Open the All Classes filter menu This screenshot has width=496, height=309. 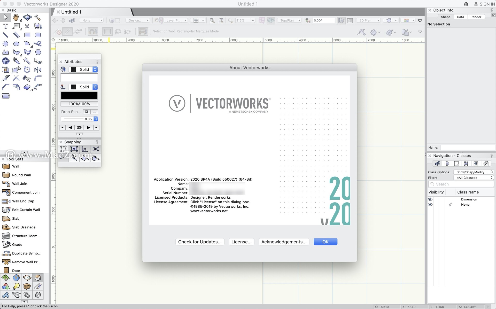point(474,178)
